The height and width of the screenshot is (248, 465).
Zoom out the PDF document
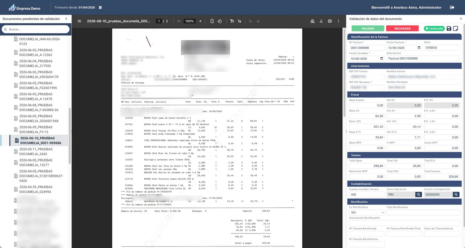click(179, 21)
